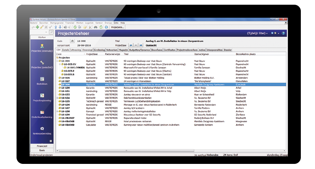This screenshot has width=315, height=169.
Task: Expand the 16-104 project tree node
Action: click(57, 98)
